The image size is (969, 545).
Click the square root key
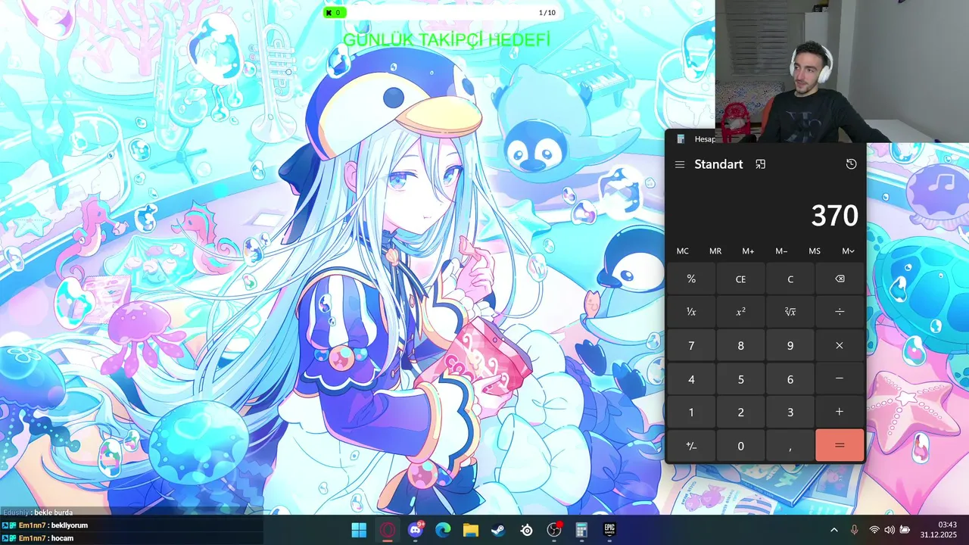pyautogui.click(x=790, y=312)
